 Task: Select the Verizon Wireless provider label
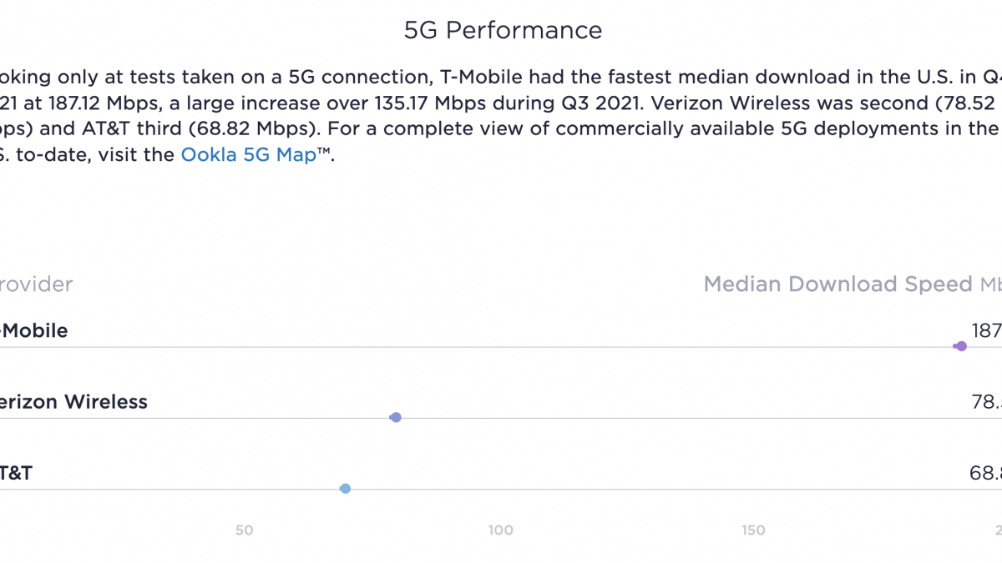pos(73,402)
